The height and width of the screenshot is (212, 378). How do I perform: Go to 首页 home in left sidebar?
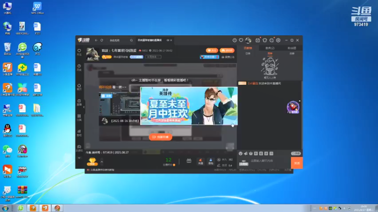click(79, 87)
